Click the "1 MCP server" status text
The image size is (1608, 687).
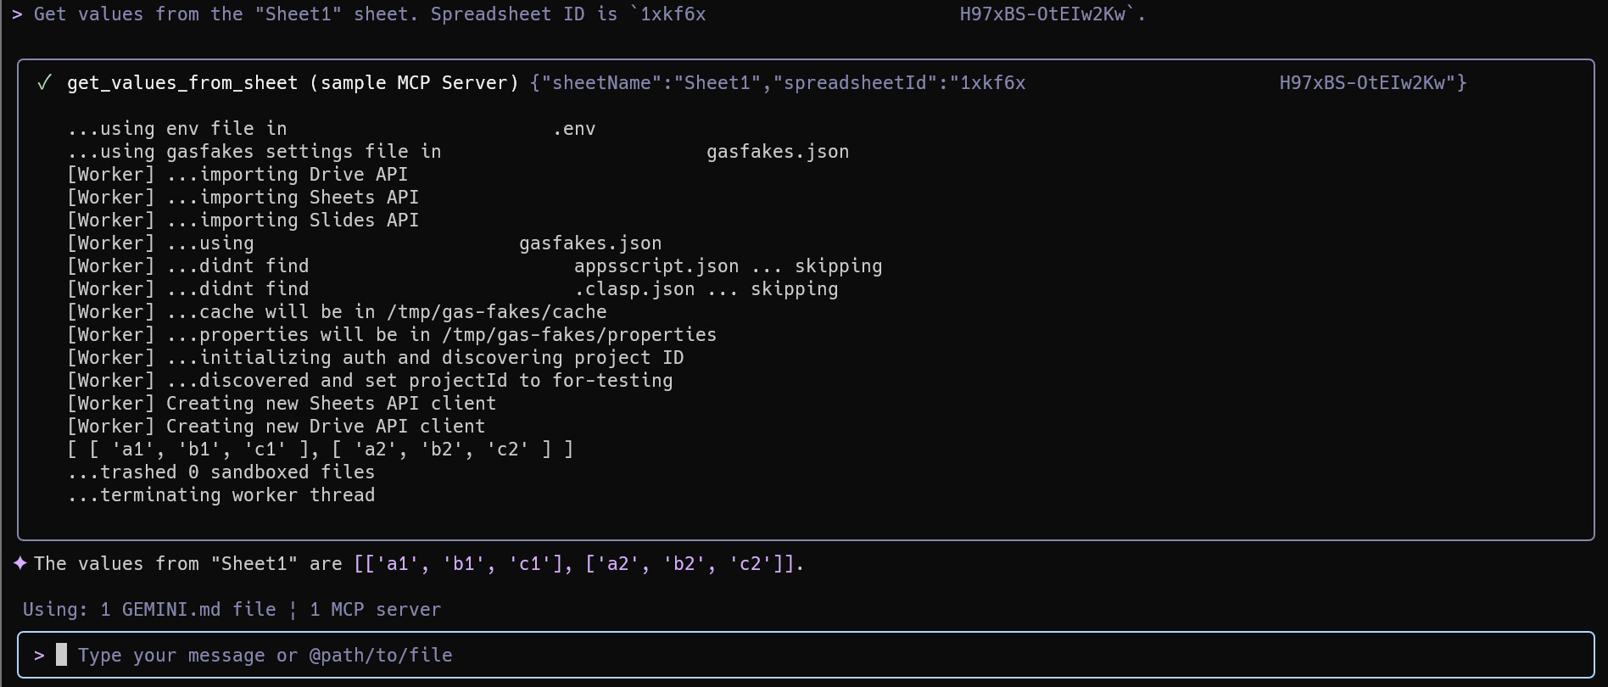tap(375, 609)
